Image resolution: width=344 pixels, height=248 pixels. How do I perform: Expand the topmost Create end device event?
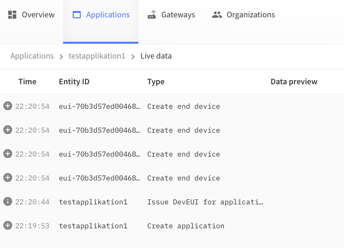pyautogui.click(x=7, y=106)
